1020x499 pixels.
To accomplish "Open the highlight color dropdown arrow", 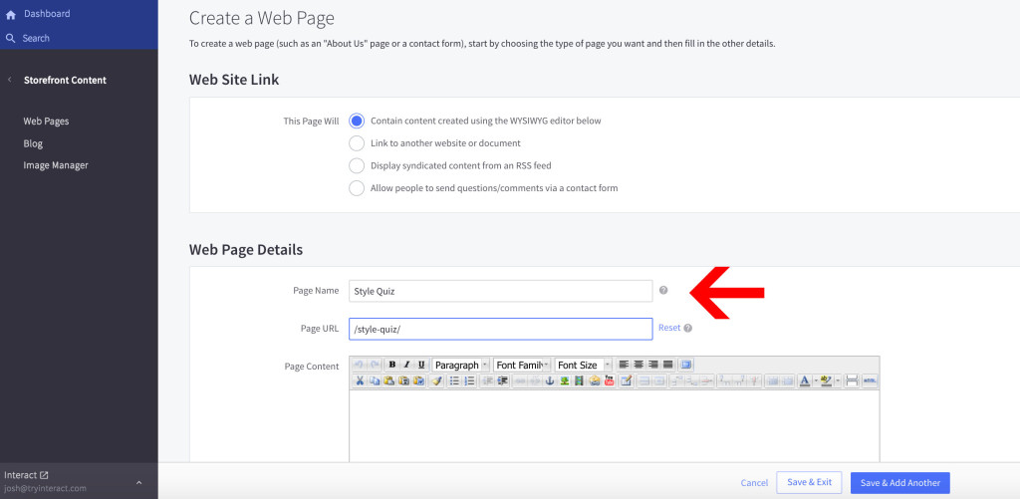I will click(838, 381).
